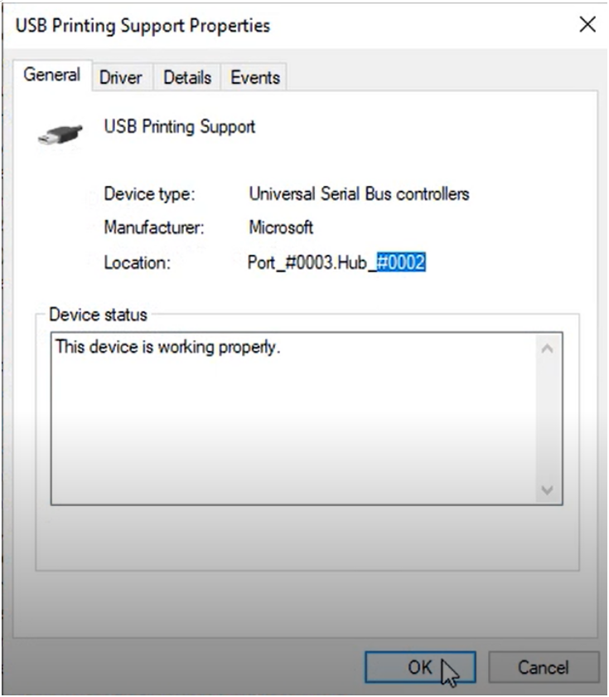This screenshot has width=609, height=697.
Task: Switch to the General tab
Action: pyautogui.click(x=52, y=75)
